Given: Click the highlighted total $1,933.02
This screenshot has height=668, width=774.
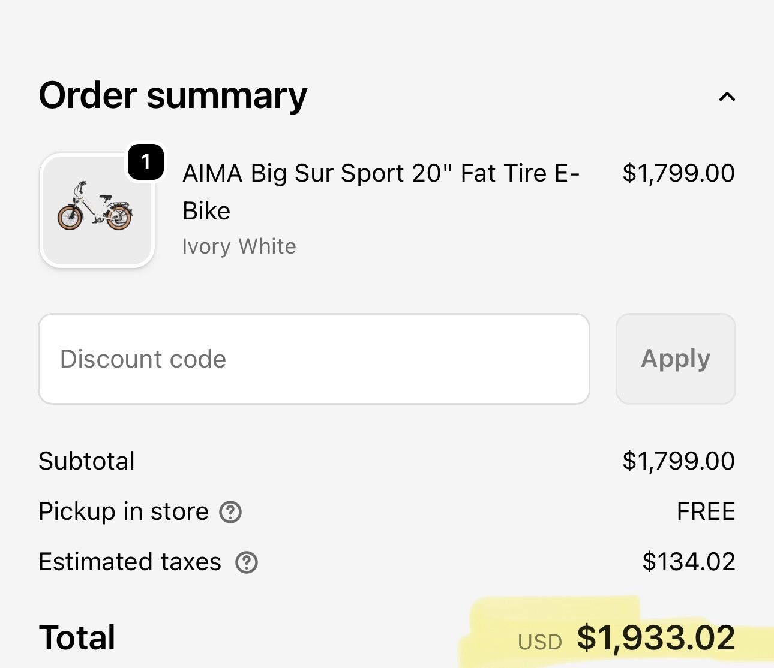Looking at the screenshot, I should (656, 637).
